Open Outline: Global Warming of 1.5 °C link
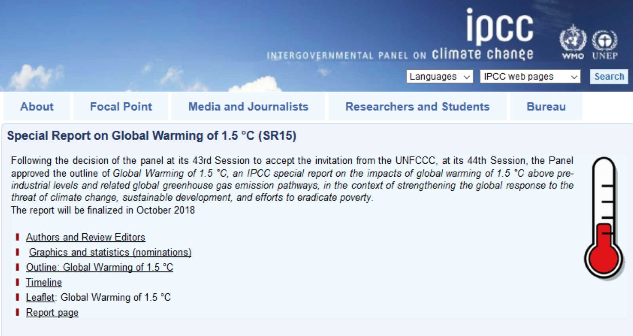The image size is (633, 336). 99,267
